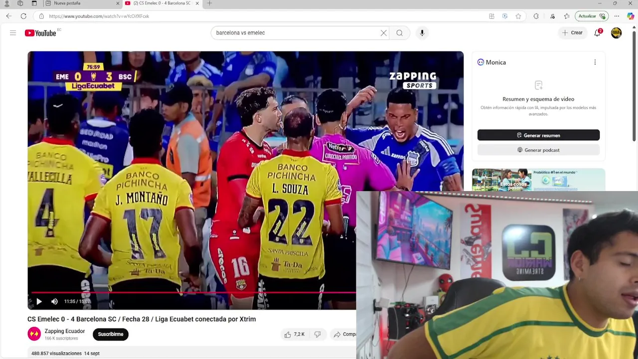Start voice search with the microphone icon
This screenshot has height=359, width=638.
422,33
